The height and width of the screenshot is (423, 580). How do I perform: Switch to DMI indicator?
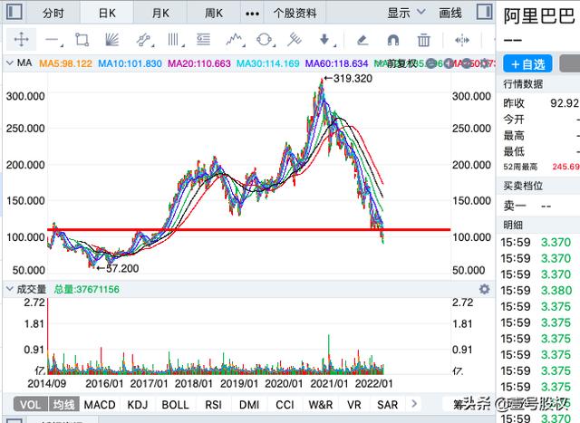point(249,405)
